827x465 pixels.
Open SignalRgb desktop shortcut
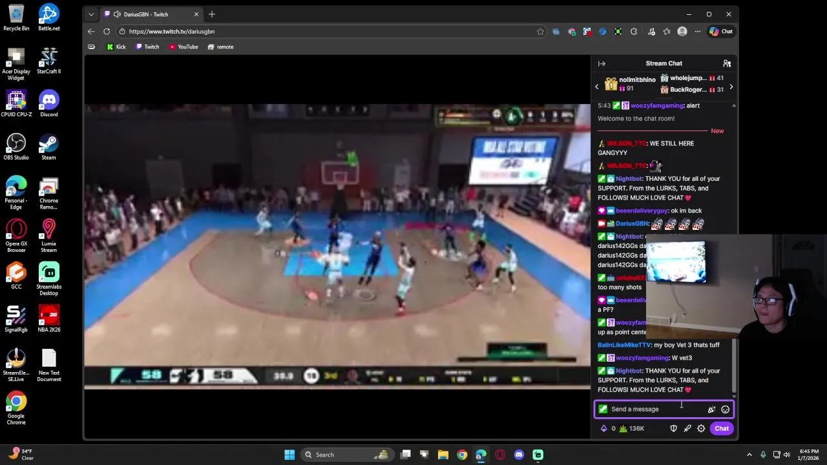(16, 319)
